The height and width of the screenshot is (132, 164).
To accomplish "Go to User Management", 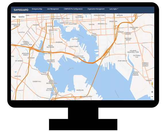I will click(53, 9).
